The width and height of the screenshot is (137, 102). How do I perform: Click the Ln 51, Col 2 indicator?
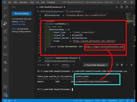point(78,101)
